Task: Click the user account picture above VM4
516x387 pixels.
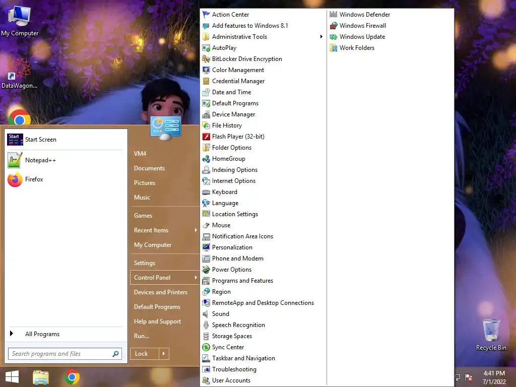Action: [165, 127]
